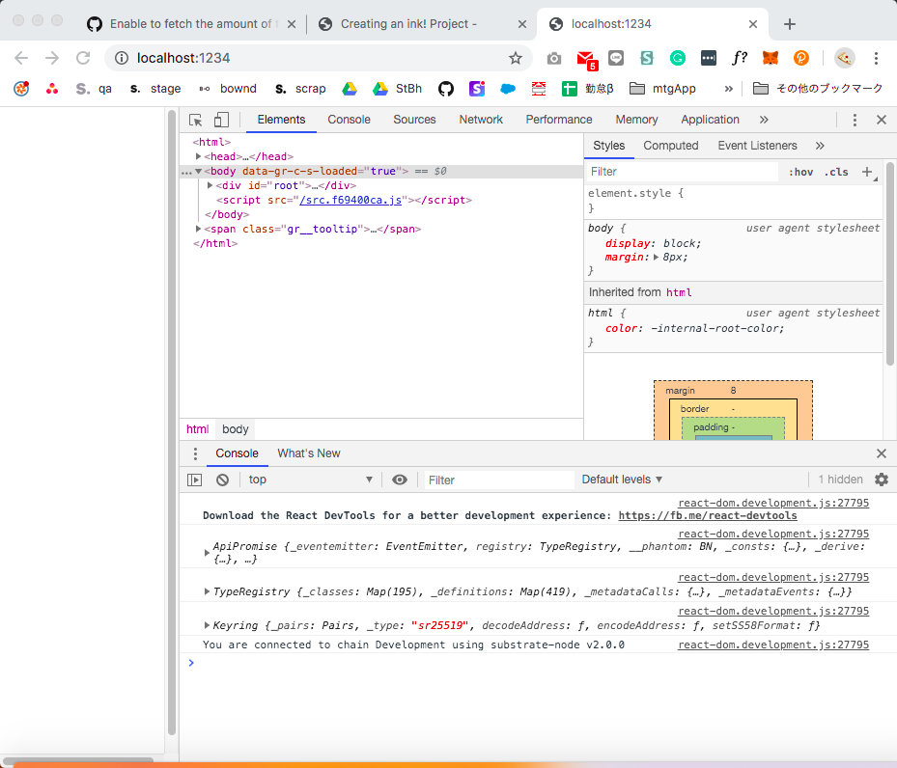Switch to the Console tab in DevTools
The height and width of the screenshot is (768, 897).
349,120
